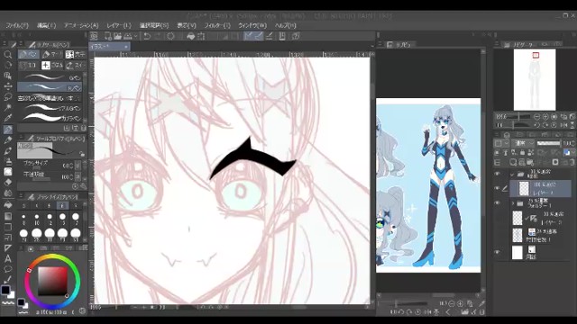This screenshot has width=577, height=324.
Task: Pick a color in the color wheel square
Action: click(52, 281)
